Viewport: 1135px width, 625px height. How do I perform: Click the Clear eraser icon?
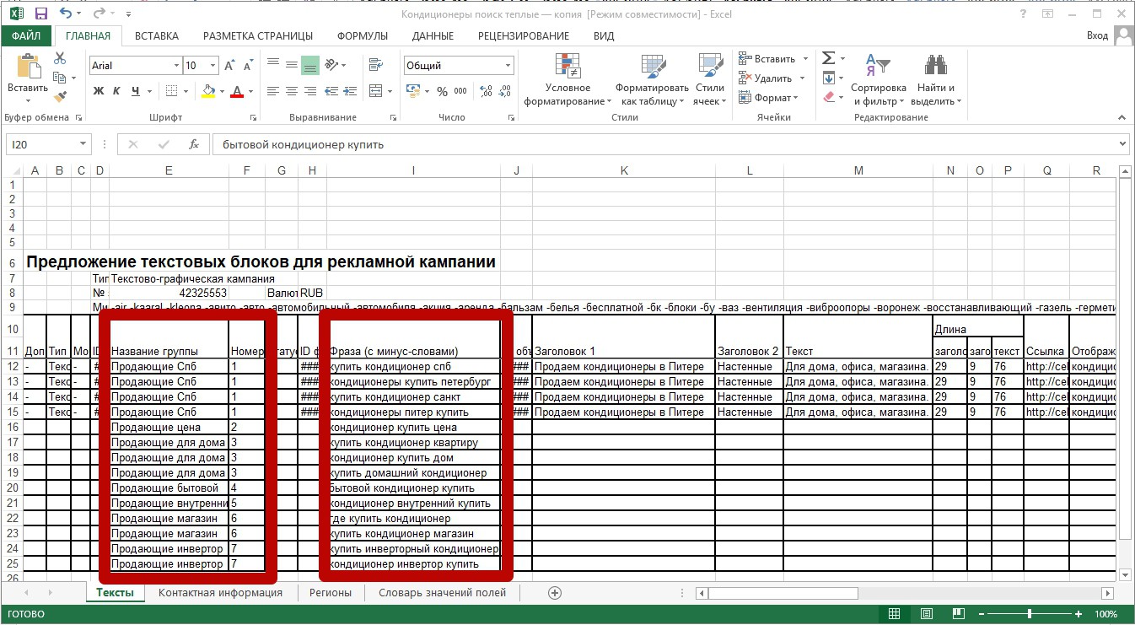point(829,97)
